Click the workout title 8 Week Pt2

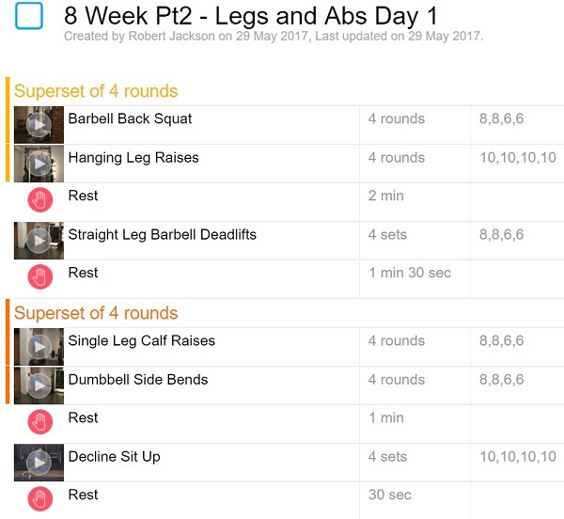[250, 15]
